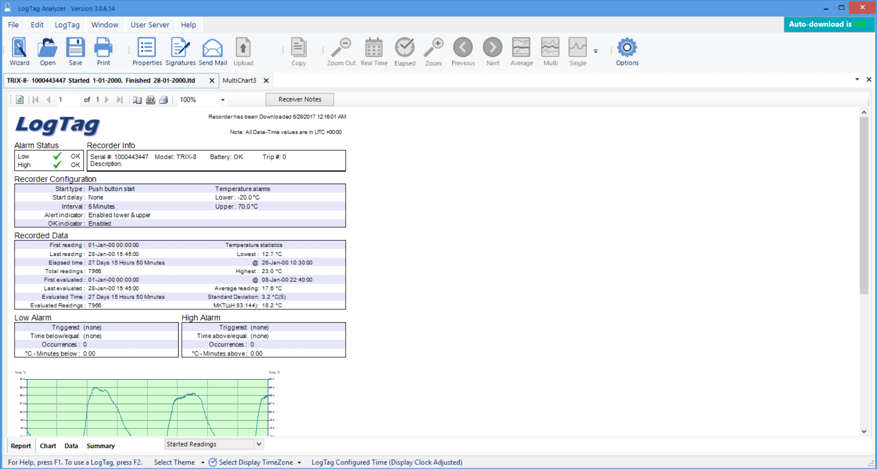
Task: Open the Select Theme menu
Action: point(203,462)
